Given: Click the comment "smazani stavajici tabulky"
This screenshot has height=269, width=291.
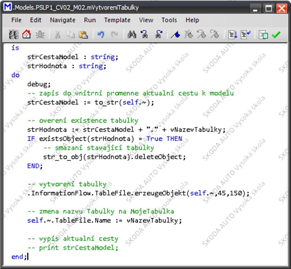Looking at the screenshot, I should pyautogui.click(x=99, y=148).
